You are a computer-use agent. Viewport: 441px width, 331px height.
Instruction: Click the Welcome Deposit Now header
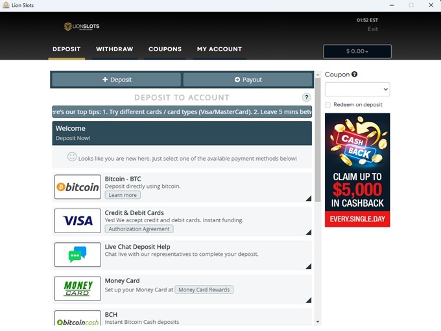(x=182, y=133)
